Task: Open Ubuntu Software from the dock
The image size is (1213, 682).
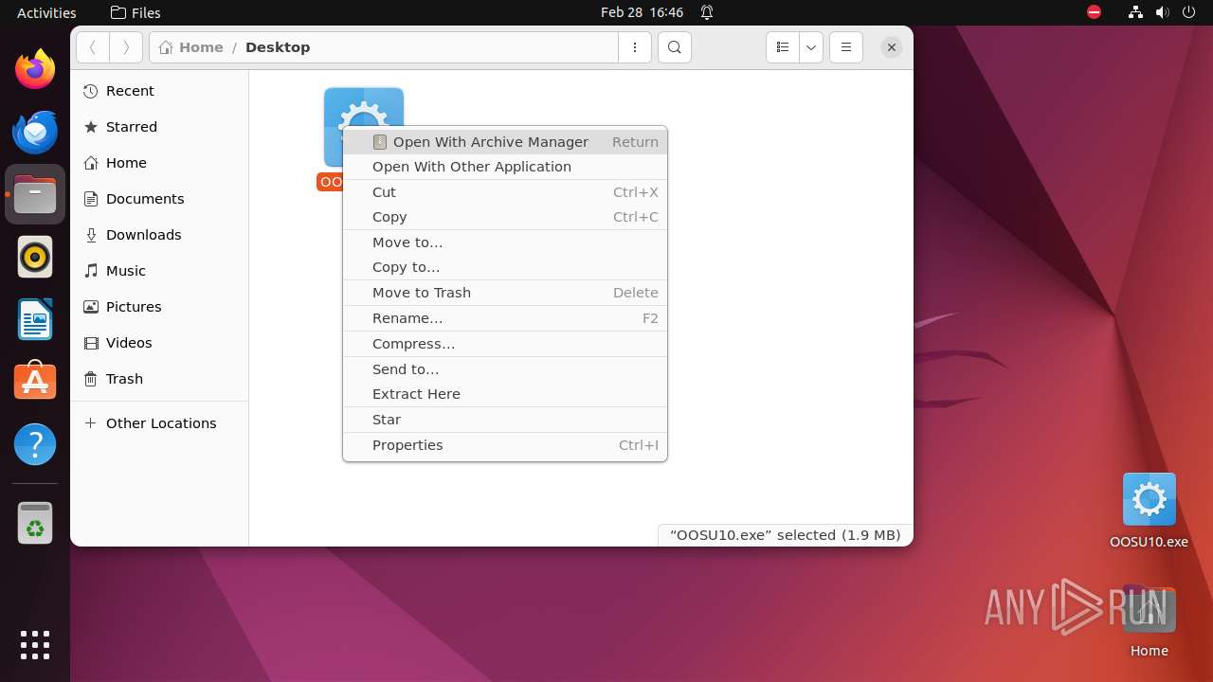Action: 35,382
